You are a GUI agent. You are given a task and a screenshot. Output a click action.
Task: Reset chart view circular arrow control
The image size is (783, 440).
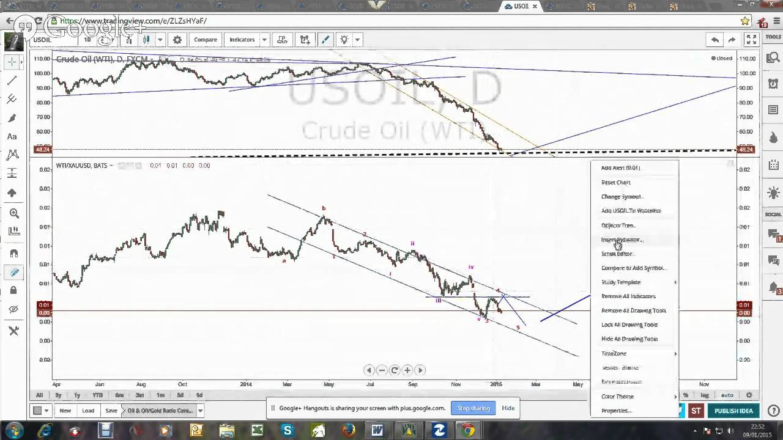[x=395, y=370]
